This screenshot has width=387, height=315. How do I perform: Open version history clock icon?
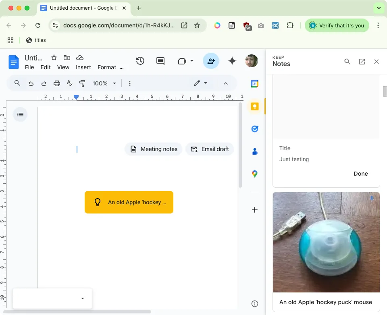pos(140,61)
